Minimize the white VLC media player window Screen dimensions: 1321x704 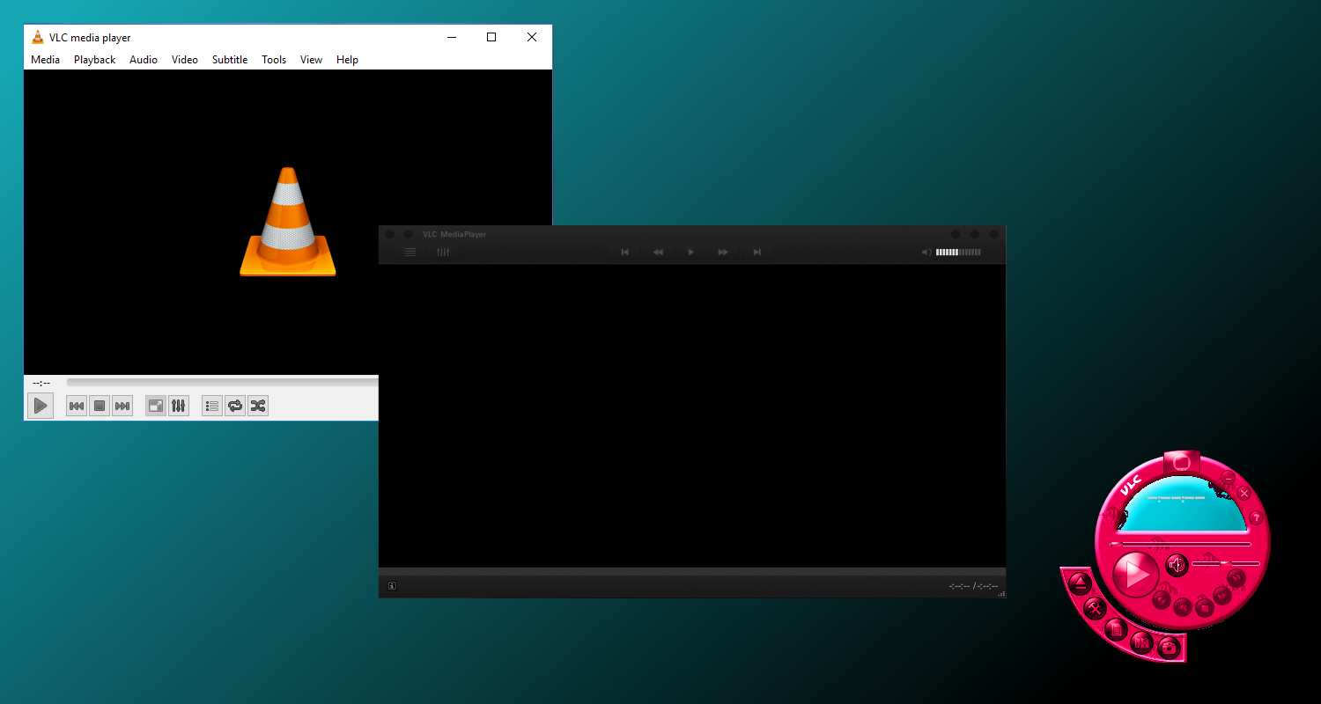click(x=452, y=37)
